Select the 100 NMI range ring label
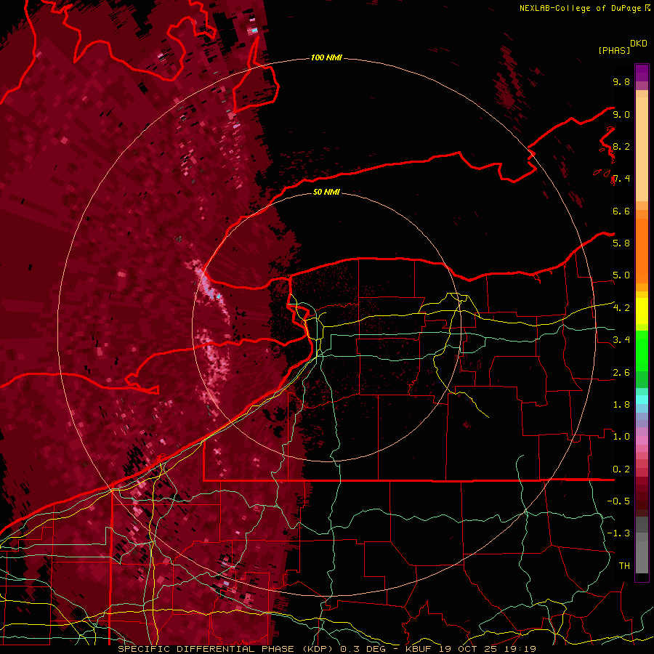 326,57
